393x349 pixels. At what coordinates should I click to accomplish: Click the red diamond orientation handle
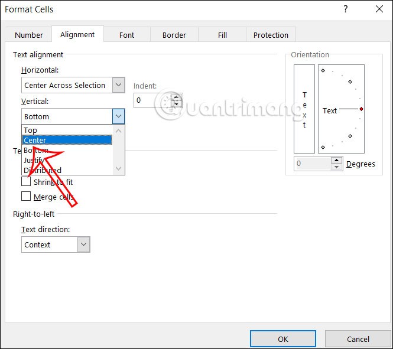point(361,109)
